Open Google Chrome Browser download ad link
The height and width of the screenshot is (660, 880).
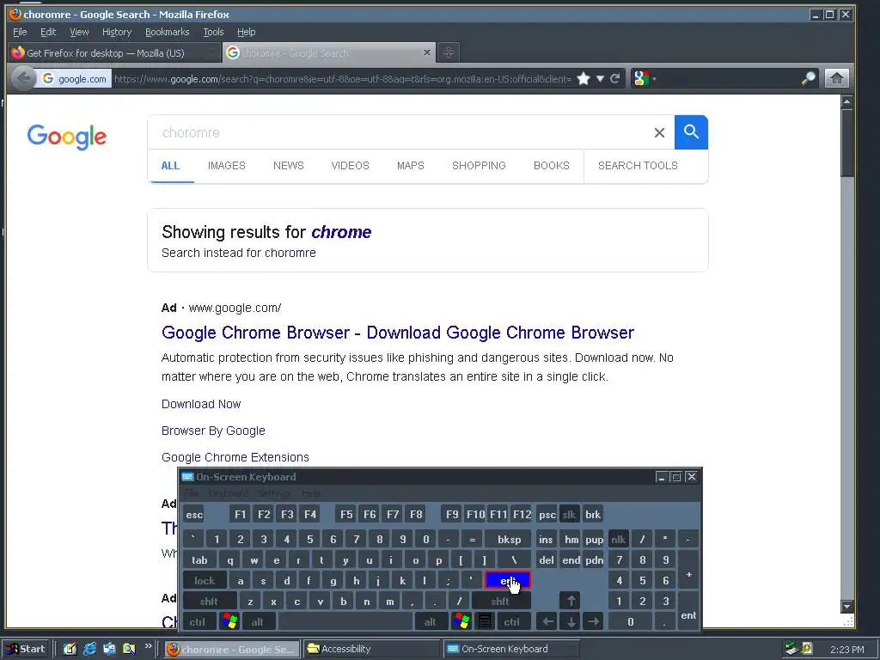397,333
